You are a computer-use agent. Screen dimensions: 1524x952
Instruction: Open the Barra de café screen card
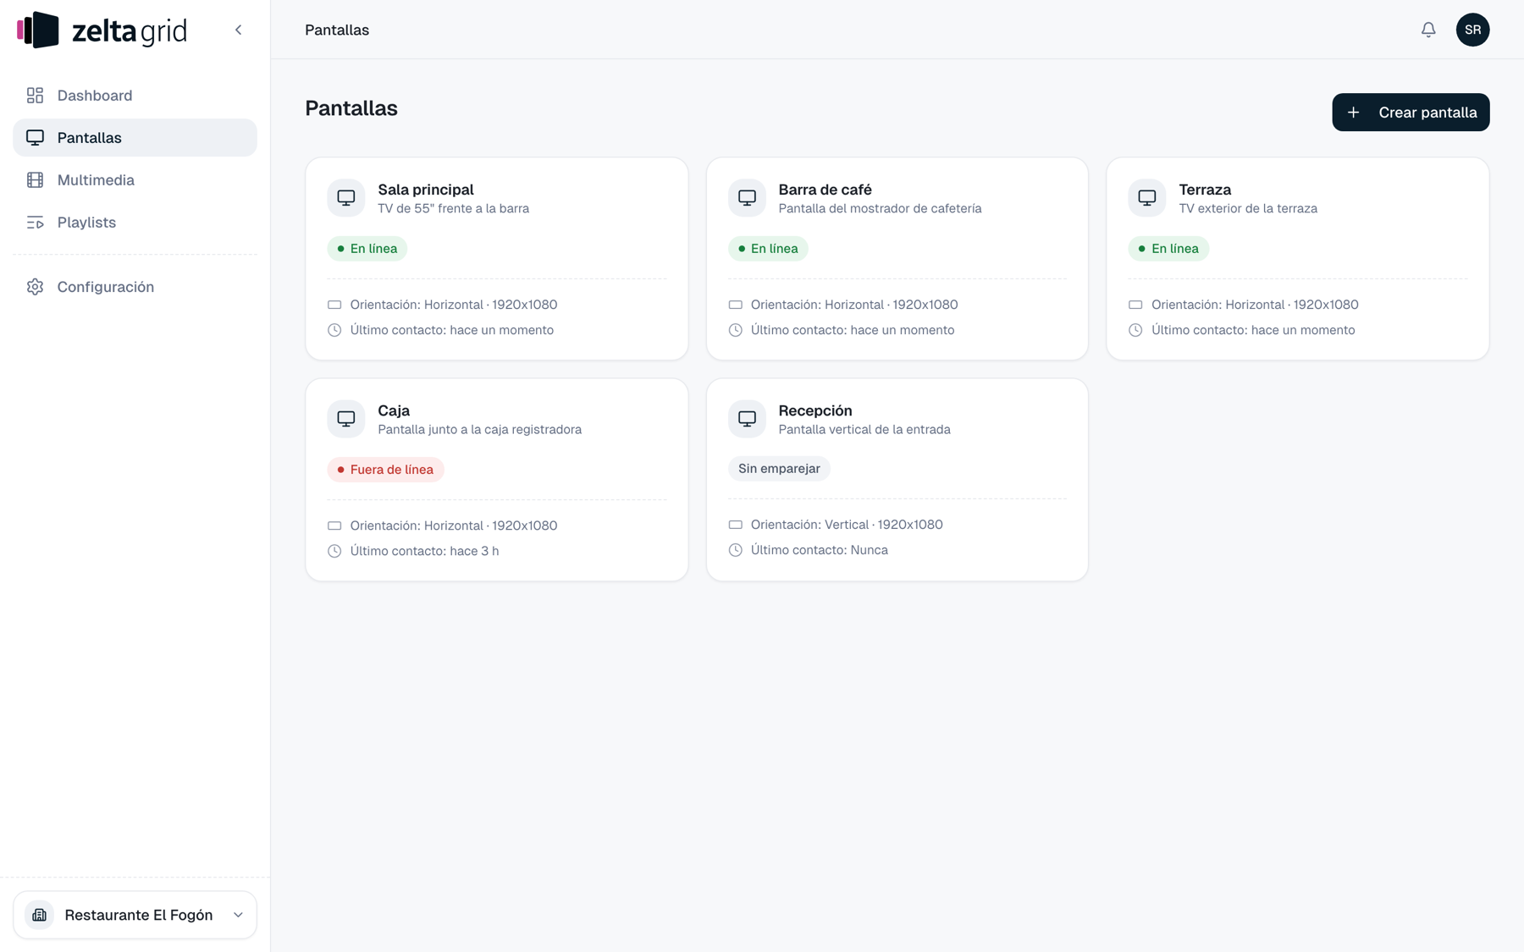(x=897, y=259)
